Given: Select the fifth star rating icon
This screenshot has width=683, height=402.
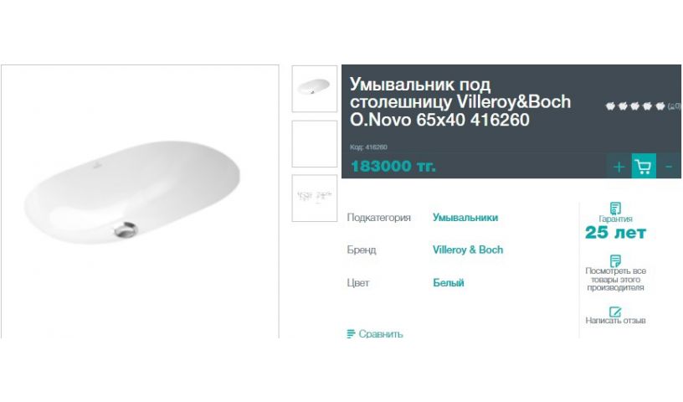Looking at the screenshot, I should point(660,106).
